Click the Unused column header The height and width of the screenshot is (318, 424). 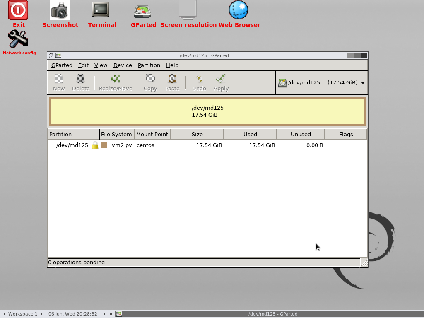pyautogui.click(x=301, y=135)
